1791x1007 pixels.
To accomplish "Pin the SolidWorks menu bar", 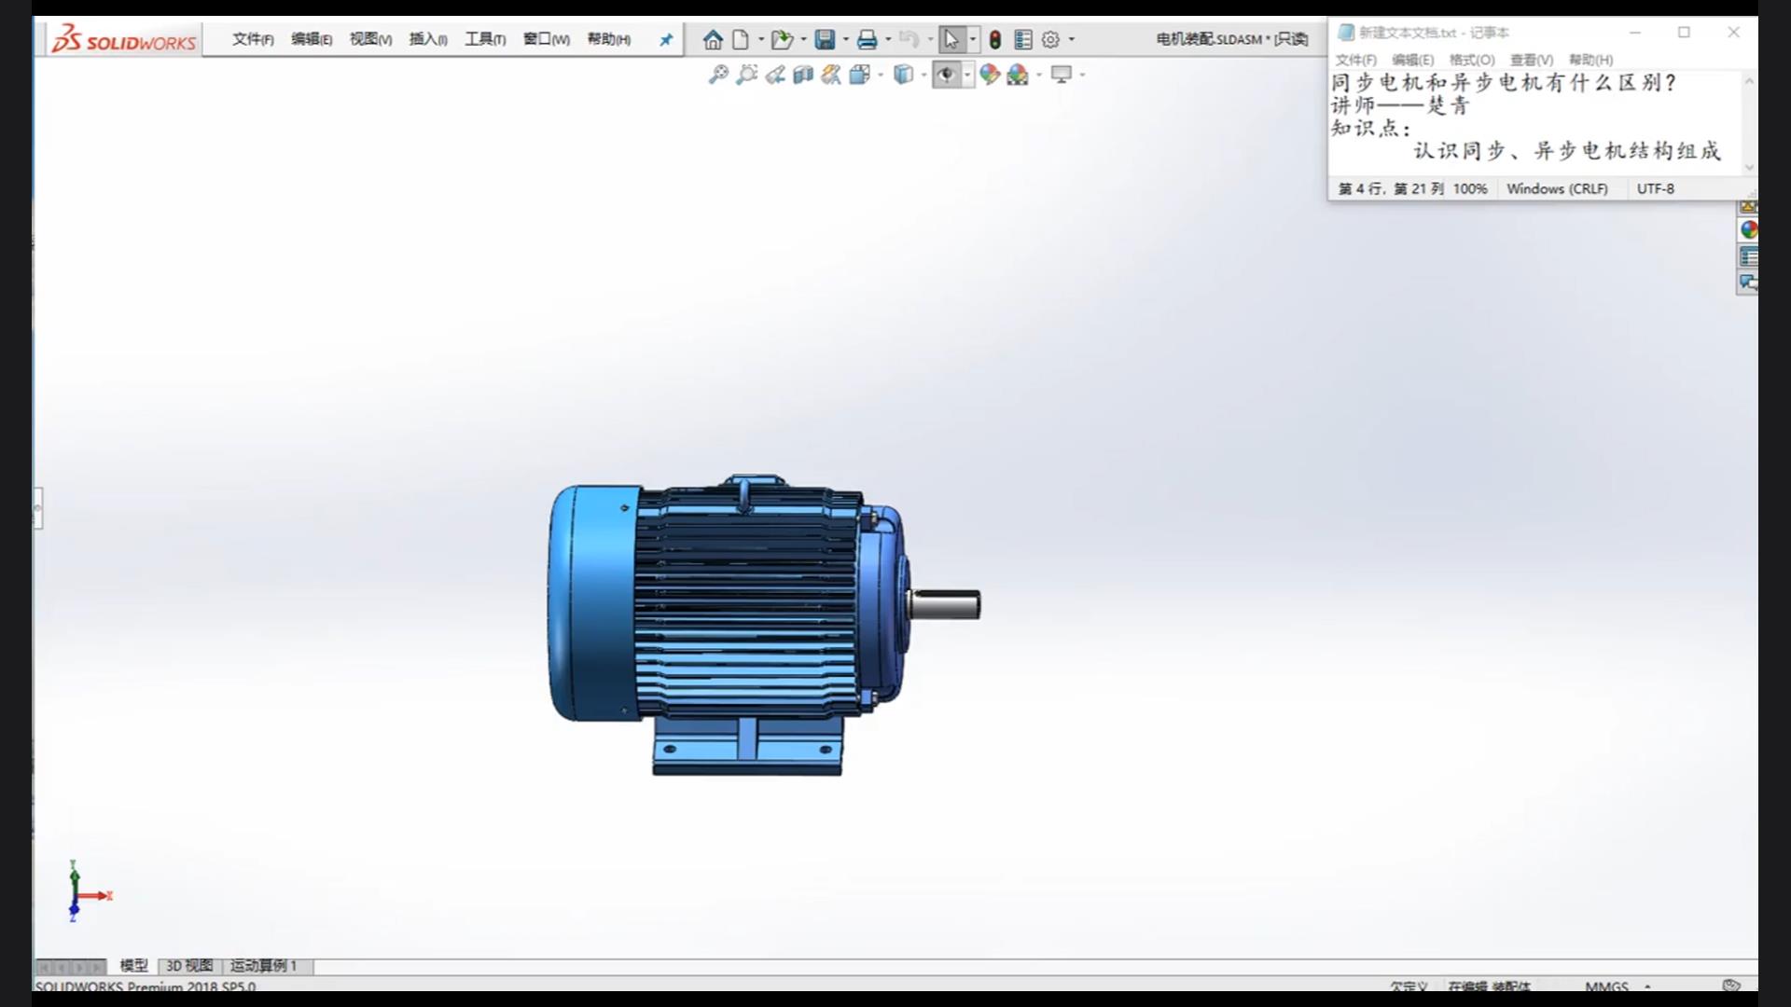I will 666,39.
